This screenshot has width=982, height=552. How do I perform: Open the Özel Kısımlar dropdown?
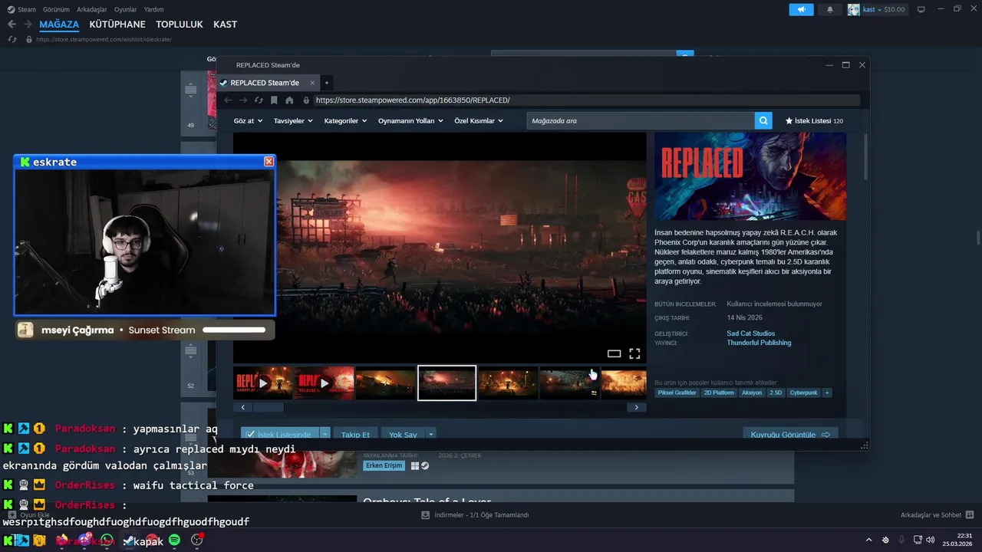(x=479, y=121)
